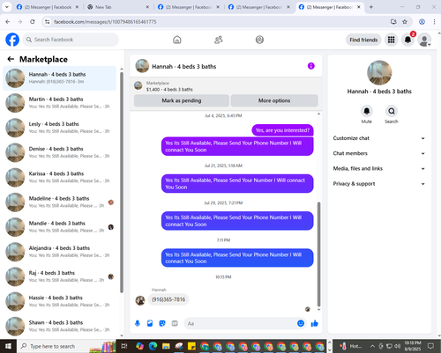Expand Privacy & support section
Image resolution: width=441 pixels, height=353 pixels.
click(x=379, y=184)
